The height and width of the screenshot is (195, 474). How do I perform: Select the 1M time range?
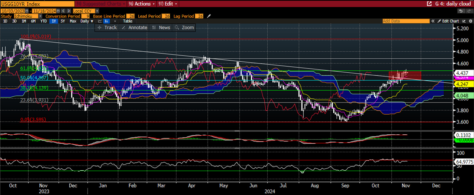coord(24,21)
